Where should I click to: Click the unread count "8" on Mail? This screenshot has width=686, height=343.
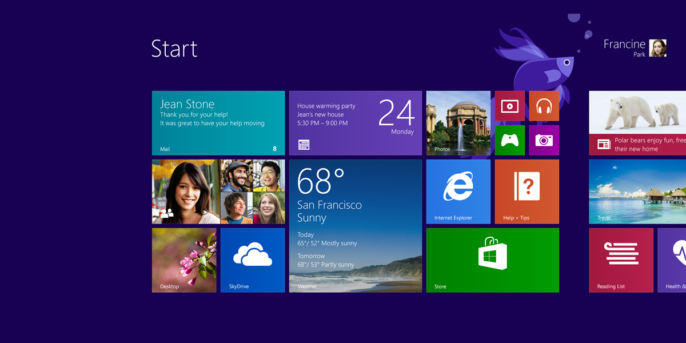(274, 149)
